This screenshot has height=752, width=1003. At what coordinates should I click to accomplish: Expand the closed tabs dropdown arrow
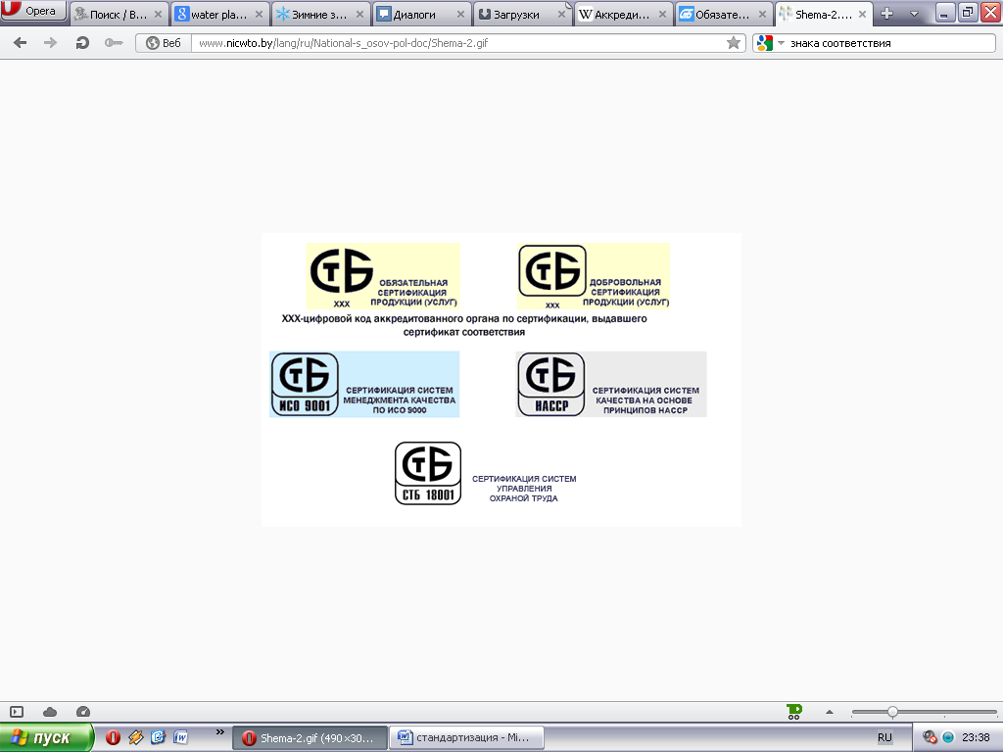pyautogui.click(x=914, y=14)
